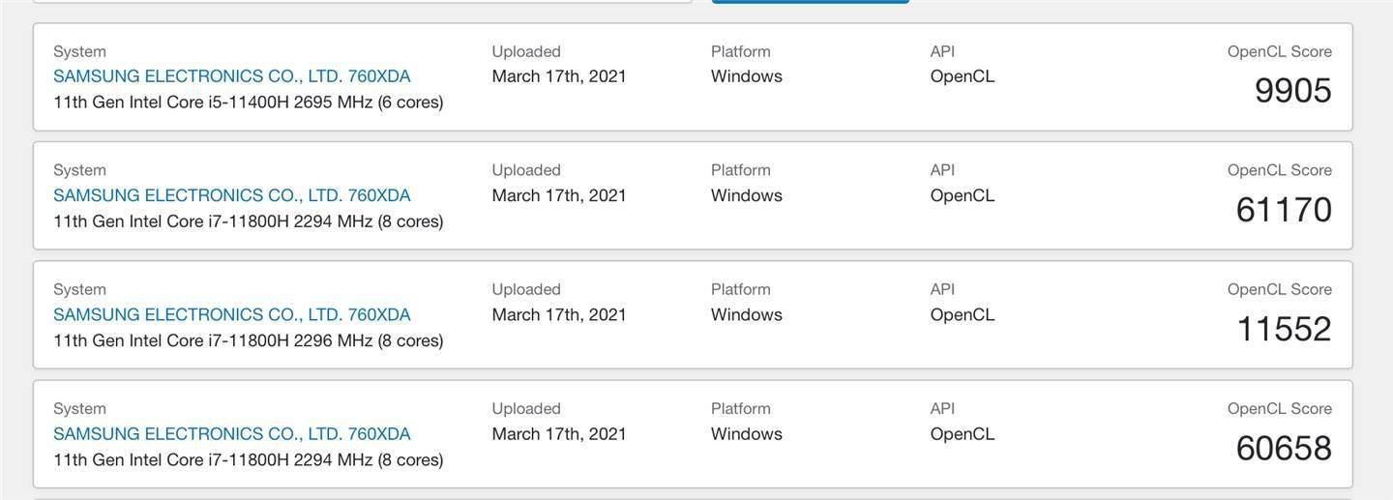
Task: Click i7-11800H processor text in 61170 result
Action: pos(248,221)
